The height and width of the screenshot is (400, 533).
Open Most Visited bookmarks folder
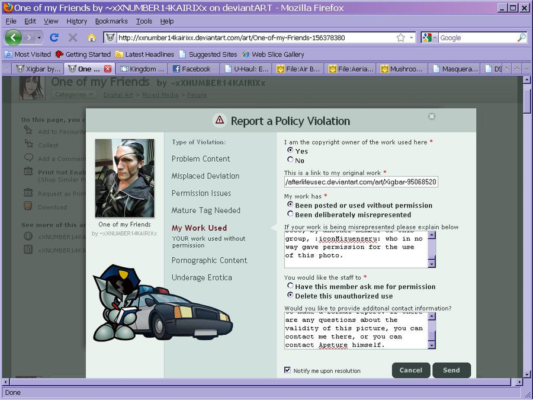click(27, 54)
